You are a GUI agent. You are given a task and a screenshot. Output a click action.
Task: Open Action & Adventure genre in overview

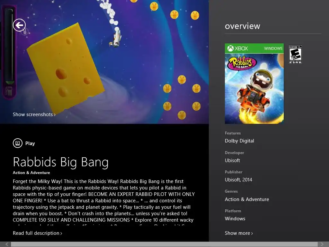(247, 199)
